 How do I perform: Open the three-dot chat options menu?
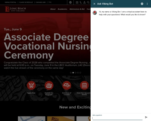[x=147, y=4]
